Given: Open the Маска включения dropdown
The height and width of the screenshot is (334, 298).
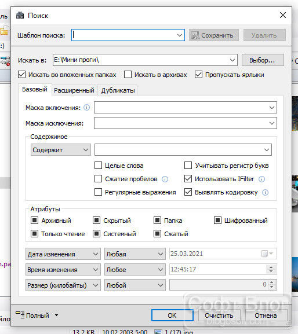Looking at the screenshot, I should coord(272,108).
